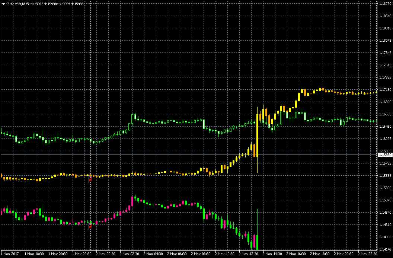Click the 1.14840 price axis label
This screenshot has width=393, height=258.
(385, 212)
